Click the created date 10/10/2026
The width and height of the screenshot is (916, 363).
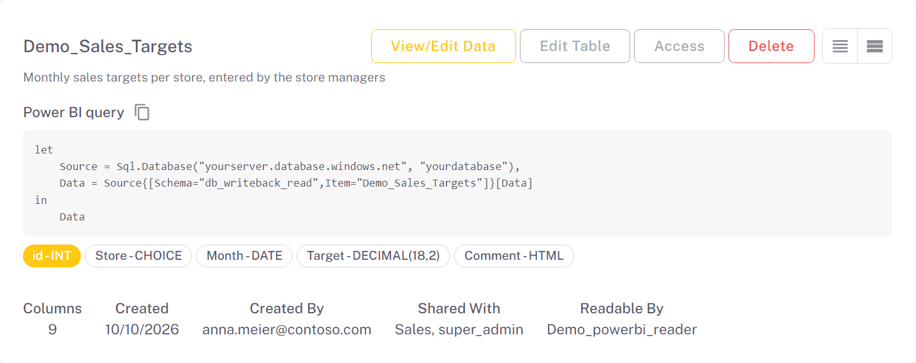142,330
